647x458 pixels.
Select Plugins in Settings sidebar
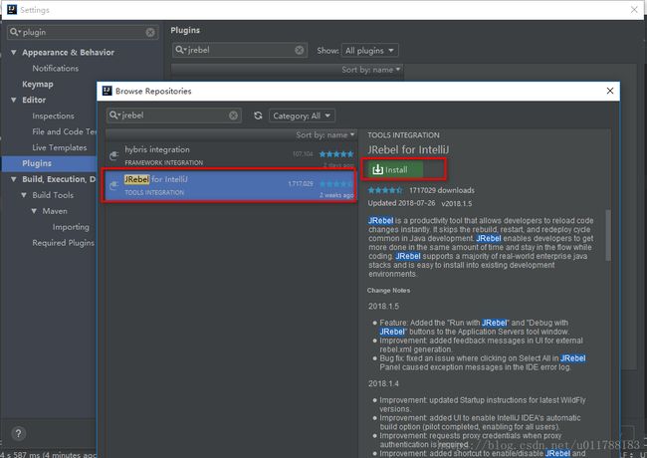pos(49,163)
